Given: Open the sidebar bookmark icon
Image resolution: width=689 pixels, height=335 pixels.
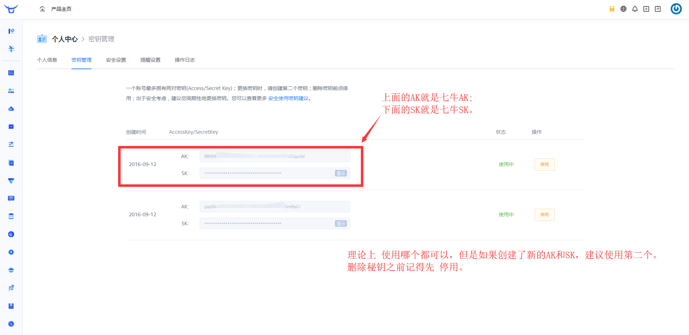Looking at the screenshot, I should (11, 306).
